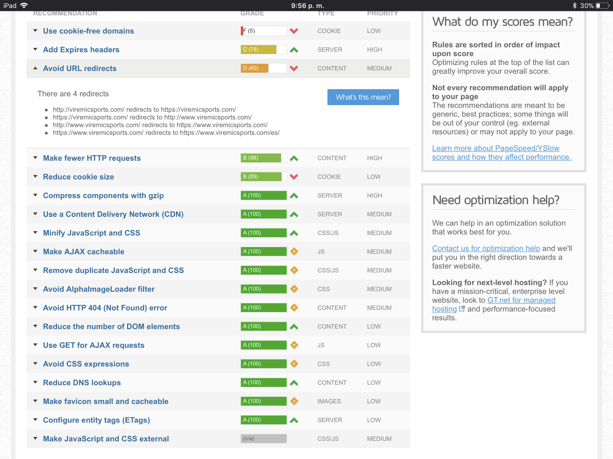Click green up arrow next to Add Expires headers
This screenshot has height=459, width=613.
pyautogui.click(x=294, y=50)
